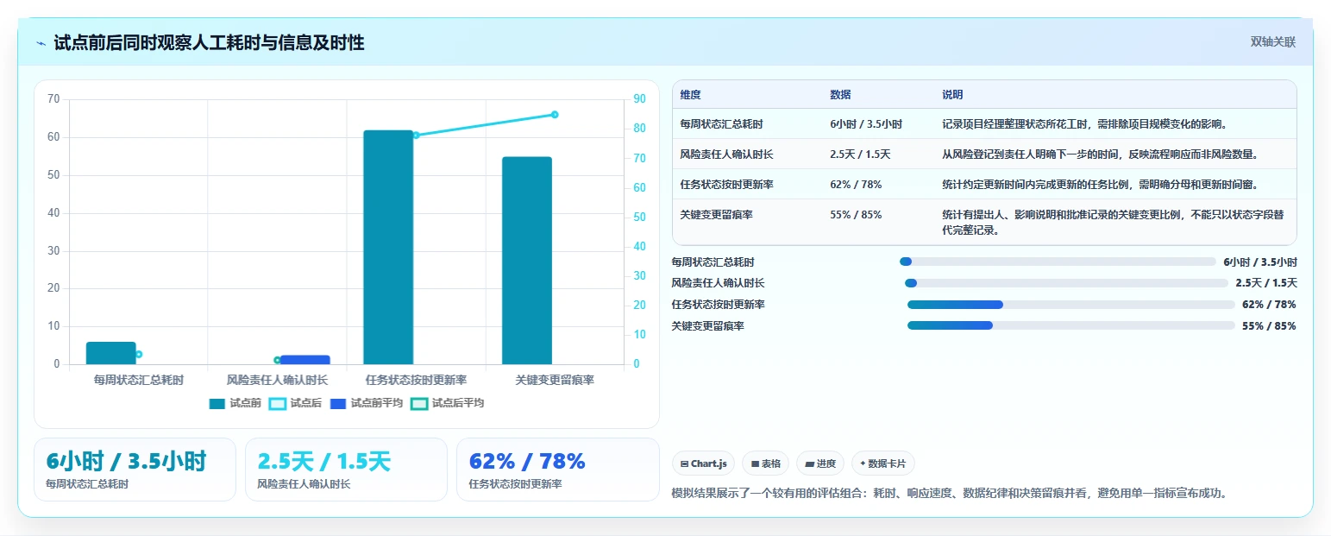
Task: Click the footer note starting 模拟结果展示了
Action: point(949,494)
